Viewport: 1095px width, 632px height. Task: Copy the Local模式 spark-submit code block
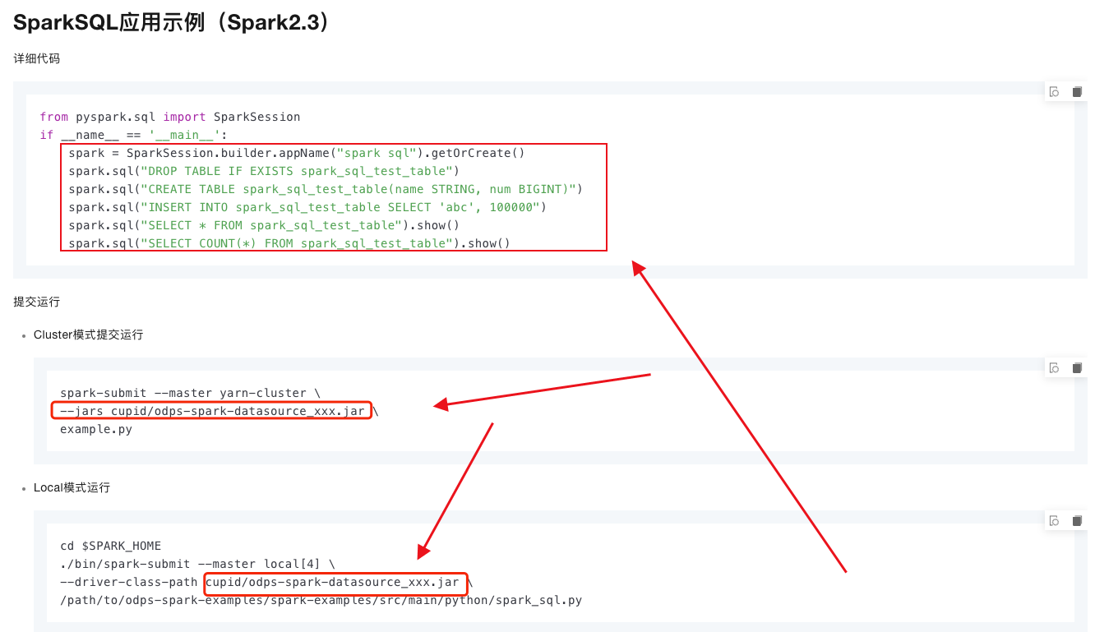tap(1077, 521)
